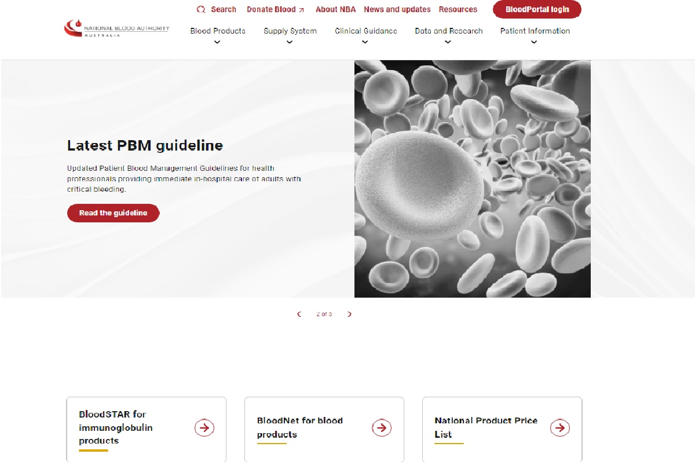Expand the Patient Information menu chevron

tap(534, 42)
